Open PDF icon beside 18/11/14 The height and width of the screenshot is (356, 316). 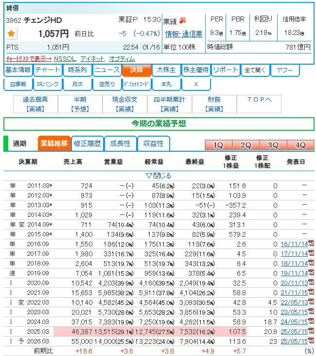point(311,263)
